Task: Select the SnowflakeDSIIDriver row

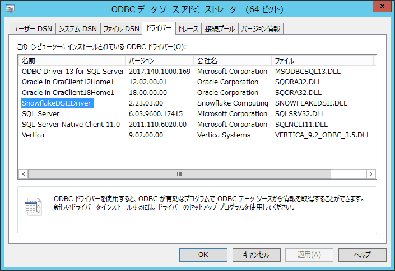Action: pos(57,103)
